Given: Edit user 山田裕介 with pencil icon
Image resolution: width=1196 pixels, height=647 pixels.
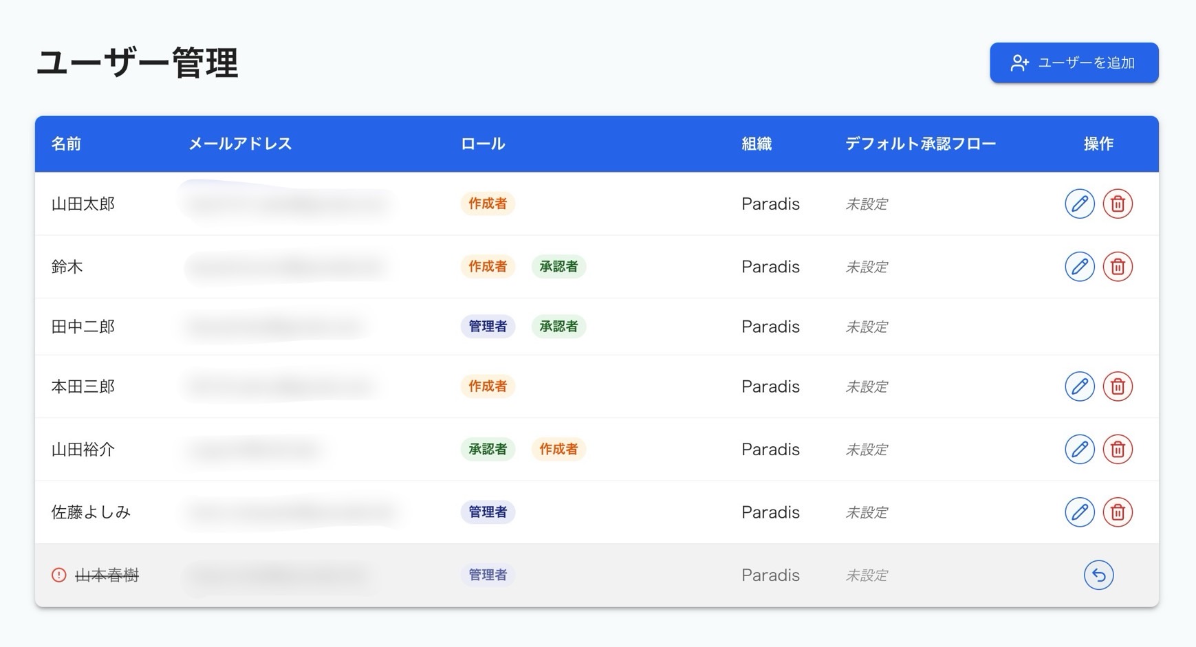Looking at the screenshot, I should 1079,449.
